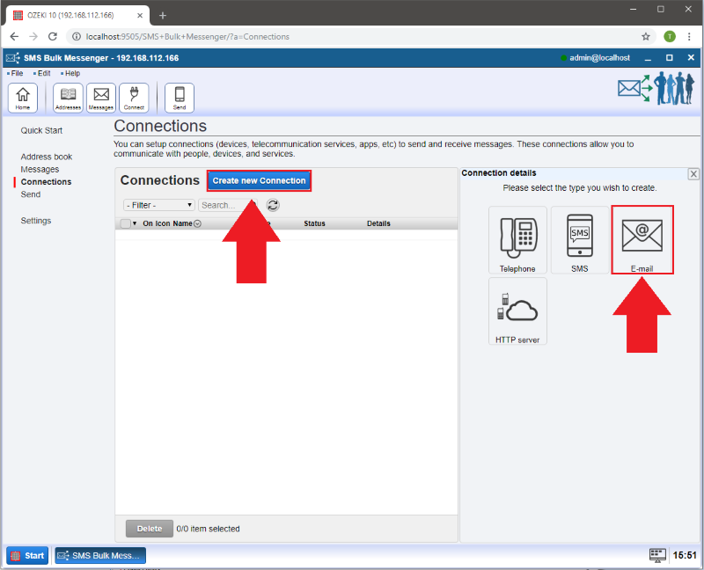
Task: Click the Create new Connection button
Action: coord(259,180)
